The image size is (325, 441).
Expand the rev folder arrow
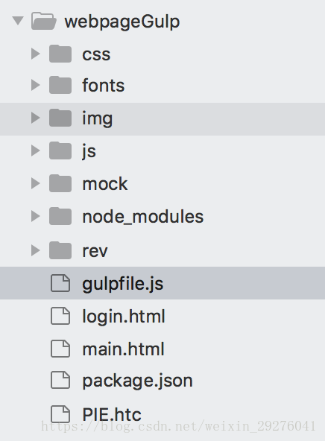point(35,250)
